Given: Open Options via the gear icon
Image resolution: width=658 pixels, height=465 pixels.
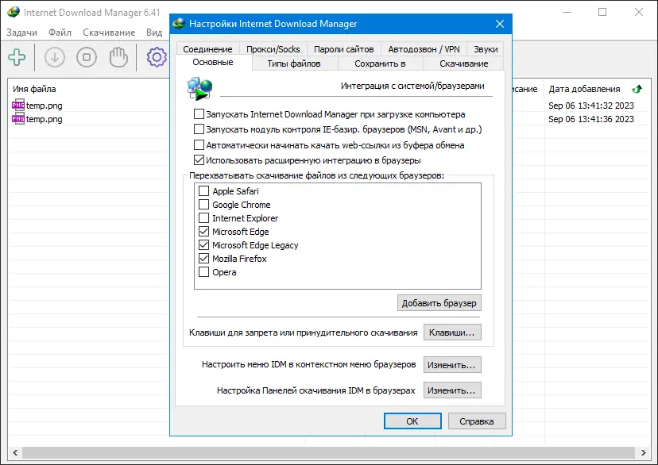Looking at the screenshot, I should point(157,57).
